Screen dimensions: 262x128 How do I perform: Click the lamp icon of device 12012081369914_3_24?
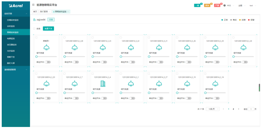pos(243,48)
